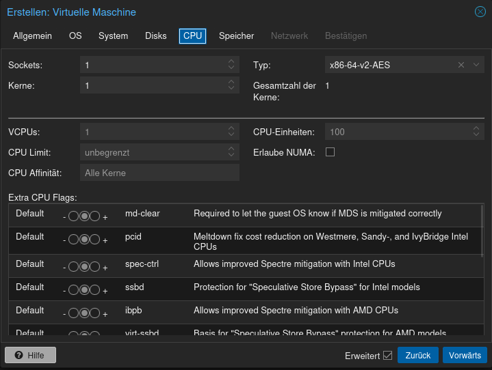Proceed with the Vorwärts button
Screen dimensions: 492x370
[x=465, y=356]
